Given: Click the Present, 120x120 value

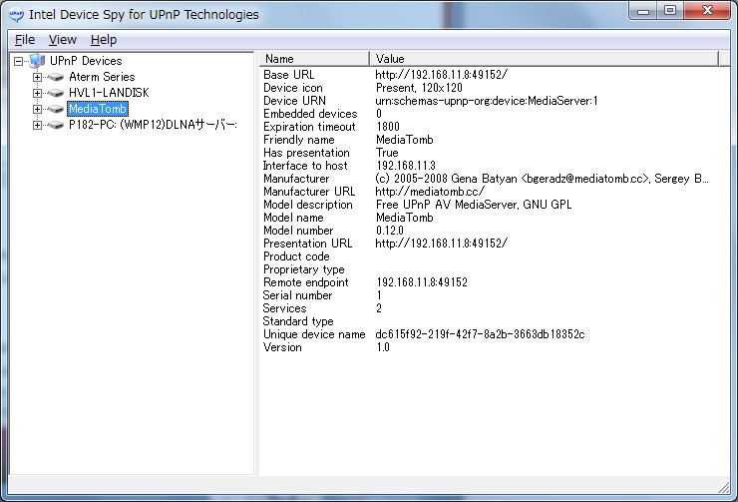Looking at the screenshot, I should pos(419,88).
